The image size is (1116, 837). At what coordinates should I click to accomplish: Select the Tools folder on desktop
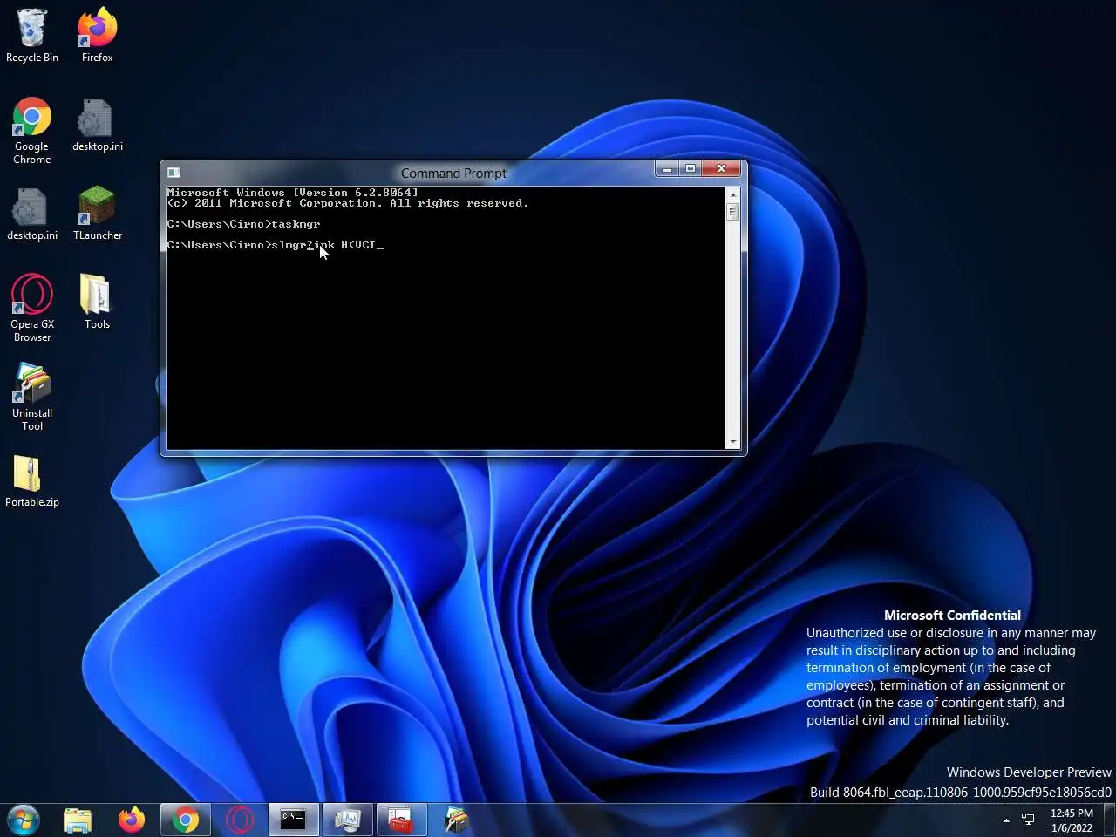(x=97, y=303)
